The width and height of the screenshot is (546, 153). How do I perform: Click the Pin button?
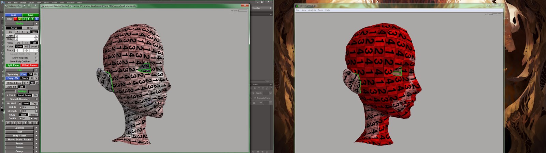coord(35,95)
